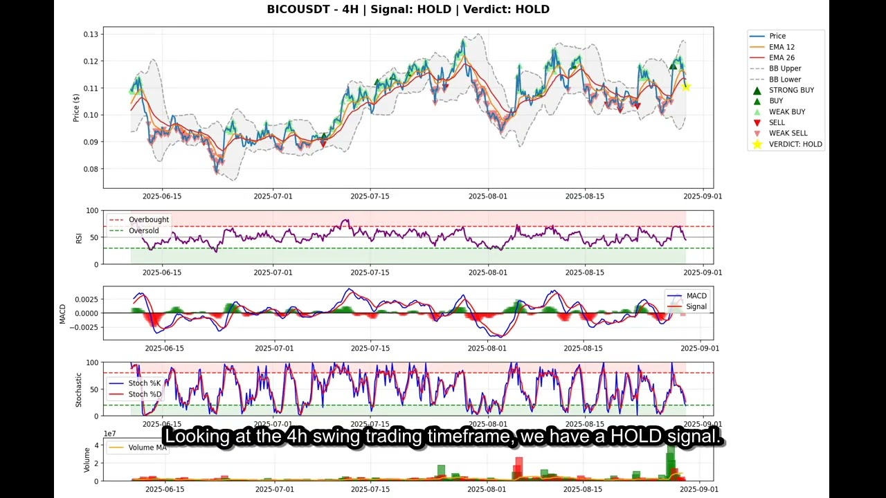The image size is (886, 498).
Task: Click 2025-08-01 date under the price chart
Action: click(x=487, y=196)
